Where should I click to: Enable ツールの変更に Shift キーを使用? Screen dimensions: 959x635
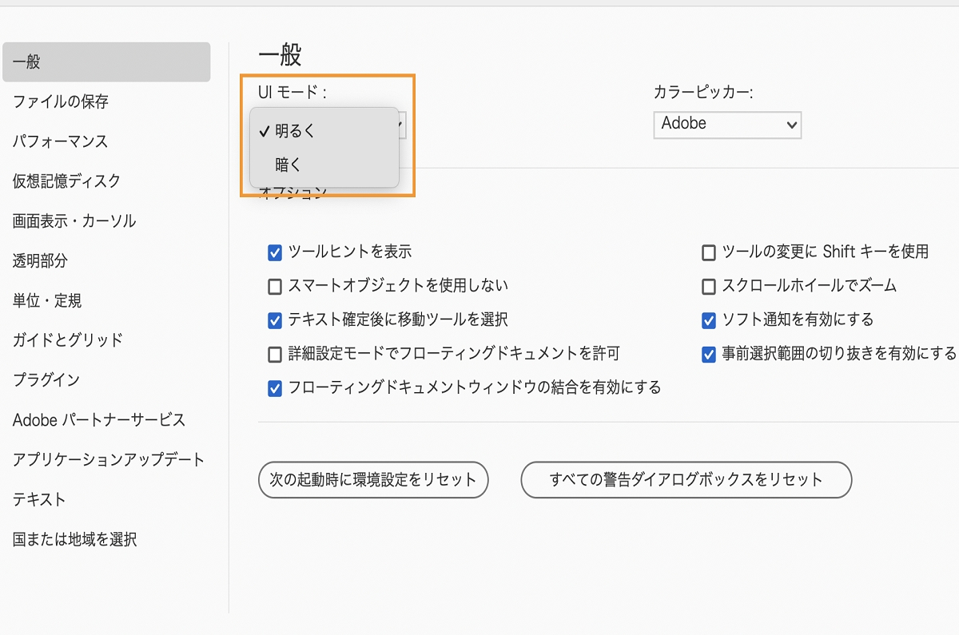pyautogui.click(x=707, y=252)
